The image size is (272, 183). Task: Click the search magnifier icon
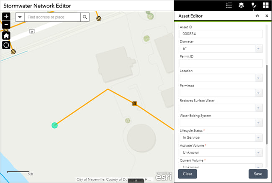point(85,17)
